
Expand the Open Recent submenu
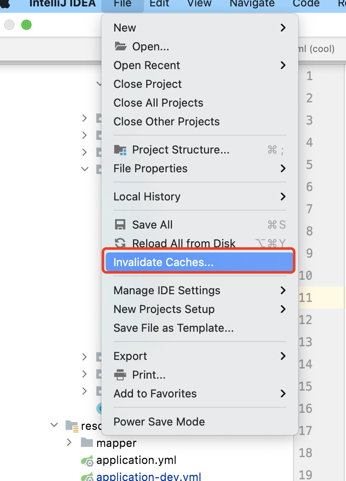coord(283,65)
